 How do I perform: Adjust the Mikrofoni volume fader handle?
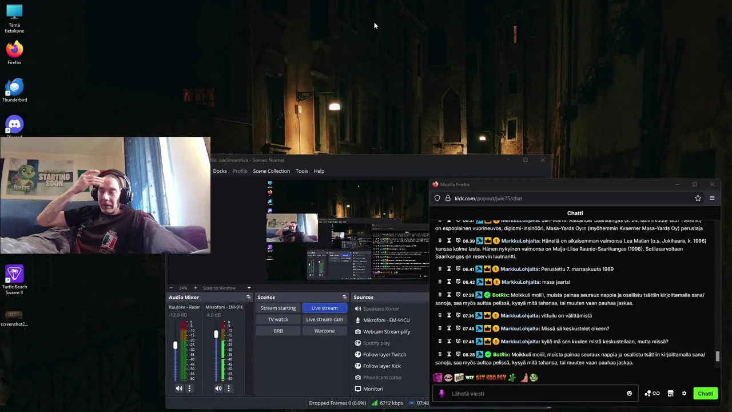216,334
